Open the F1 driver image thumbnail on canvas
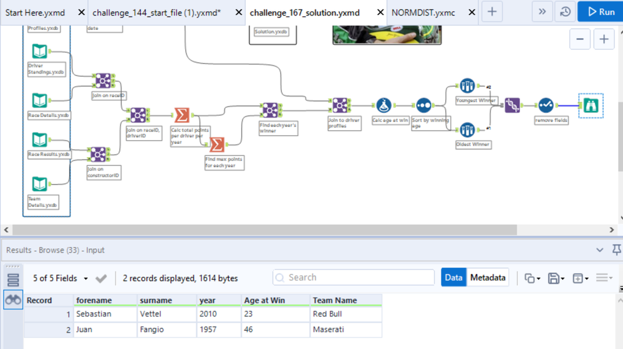Viewport: 623px width, 349px height. click(387, 35)
